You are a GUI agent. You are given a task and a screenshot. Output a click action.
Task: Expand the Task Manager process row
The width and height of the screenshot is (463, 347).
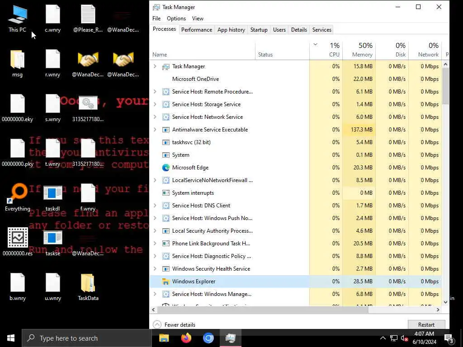tap(155, 66)
